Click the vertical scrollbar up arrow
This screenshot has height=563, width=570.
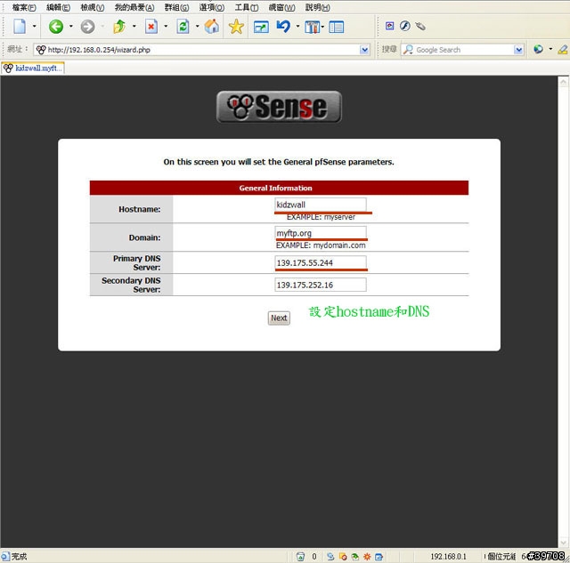[x=563, y=82]
